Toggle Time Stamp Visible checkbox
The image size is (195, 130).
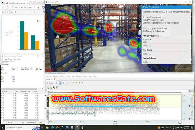[150, 54]
